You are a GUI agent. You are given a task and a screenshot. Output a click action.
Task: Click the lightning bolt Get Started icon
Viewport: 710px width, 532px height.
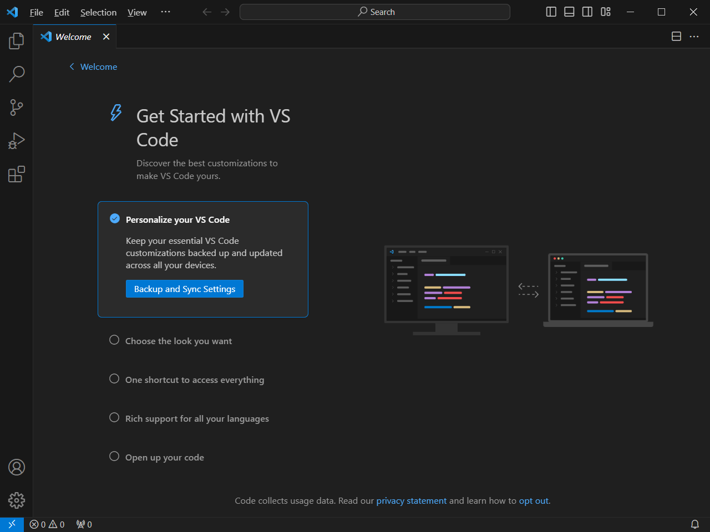(x=115, y=112)
